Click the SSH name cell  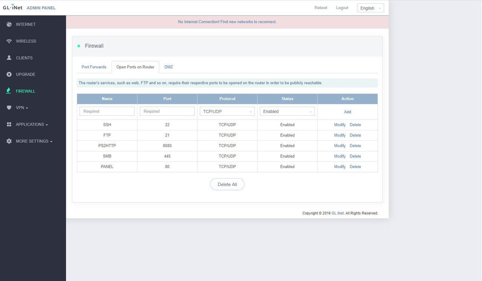pos(107,125)
